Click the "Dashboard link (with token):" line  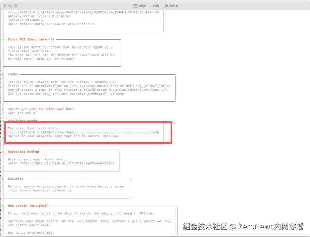(x=35, y=128)
